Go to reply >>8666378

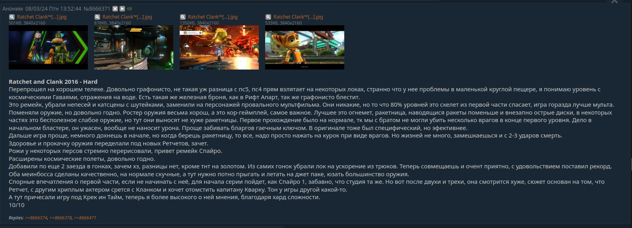point(61,218)
